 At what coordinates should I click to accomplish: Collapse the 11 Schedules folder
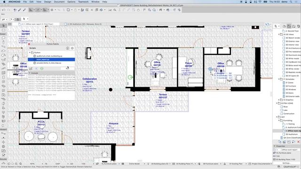click(279, 79)
